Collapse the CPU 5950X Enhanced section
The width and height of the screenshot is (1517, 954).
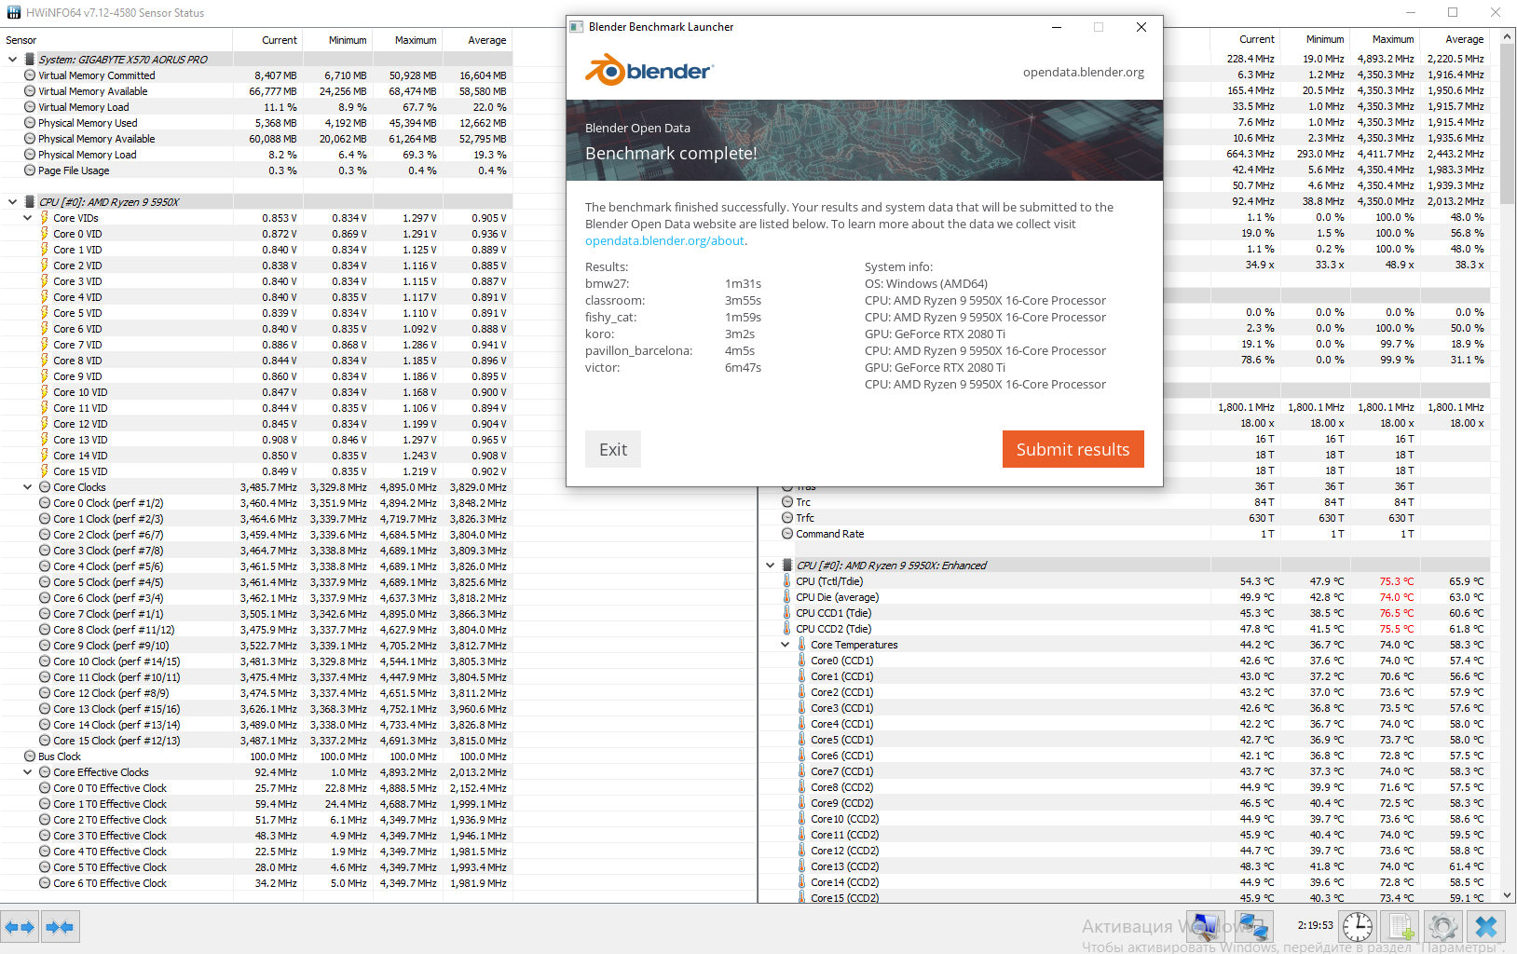[770, 566]
